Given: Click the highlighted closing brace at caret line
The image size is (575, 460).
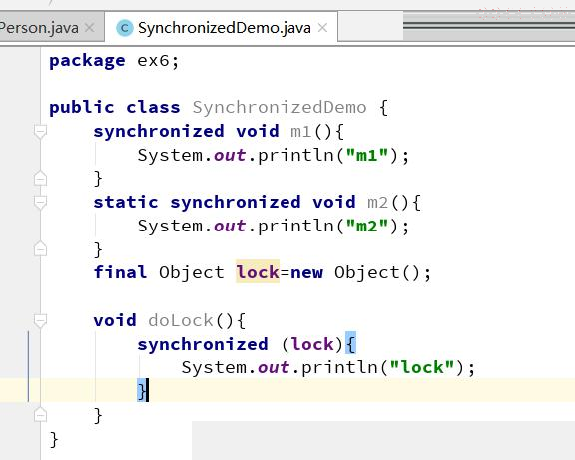Looking at the screenshot, I should tap(142, 391).
